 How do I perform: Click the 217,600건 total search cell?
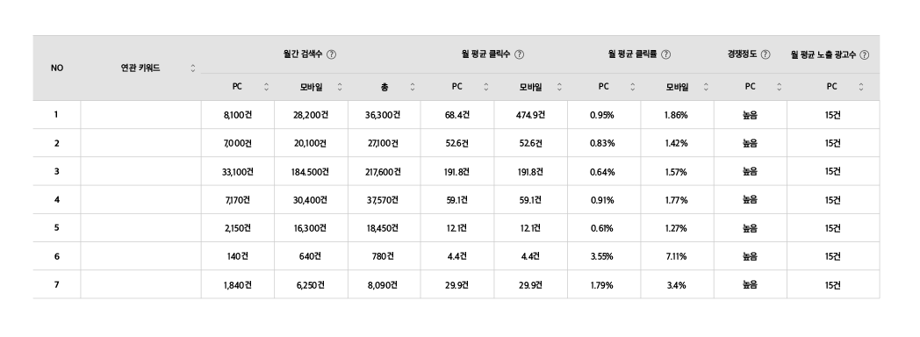(x=384, y=172)
